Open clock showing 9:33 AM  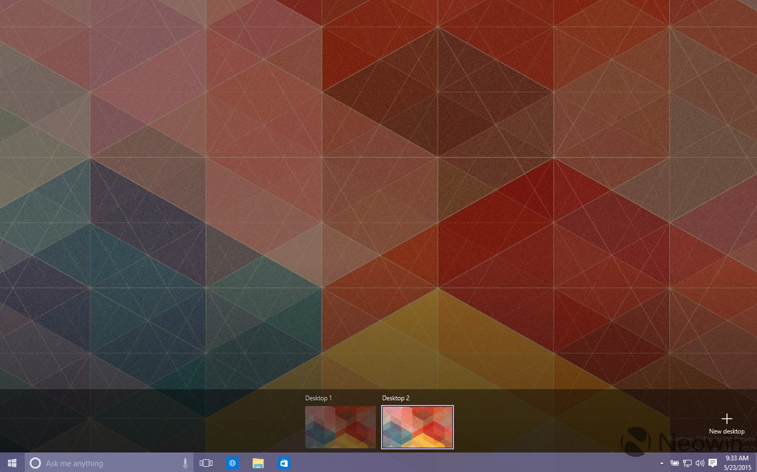tap(737, 463)
